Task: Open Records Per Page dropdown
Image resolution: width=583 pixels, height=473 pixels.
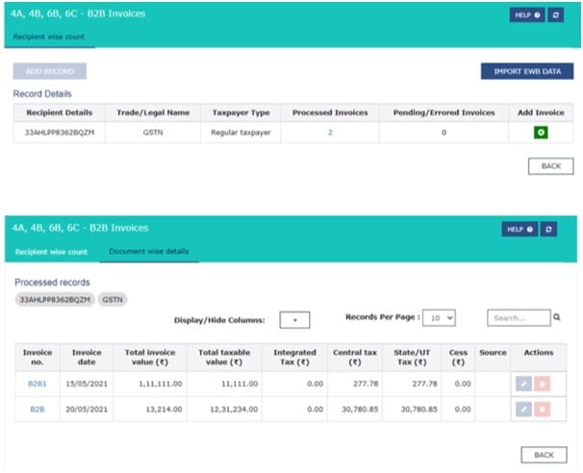Action: pos(443,316)
